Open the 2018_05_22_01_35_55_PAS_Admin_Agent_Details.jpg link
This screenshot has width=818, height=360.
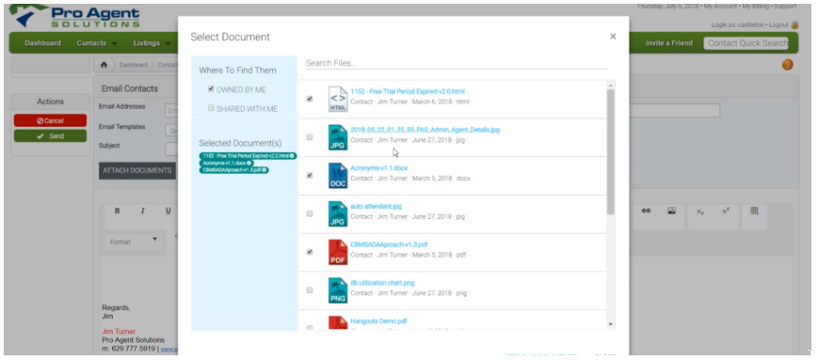425,130
